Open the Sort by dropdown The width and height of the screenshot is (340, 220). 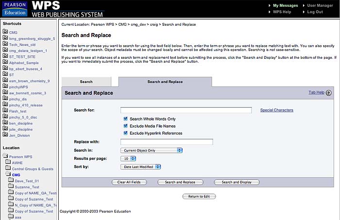click(140, 167)
